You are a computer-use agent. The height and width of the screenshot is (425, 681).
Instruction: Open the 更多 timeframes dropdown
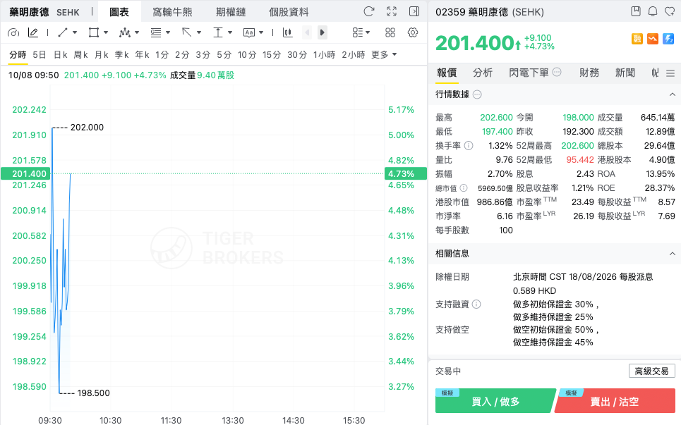(x=384, y=55)
